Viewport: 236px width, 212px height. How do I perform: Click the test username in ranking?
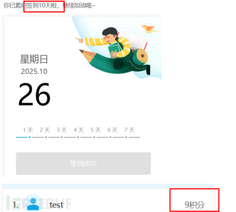coord(56,205)
